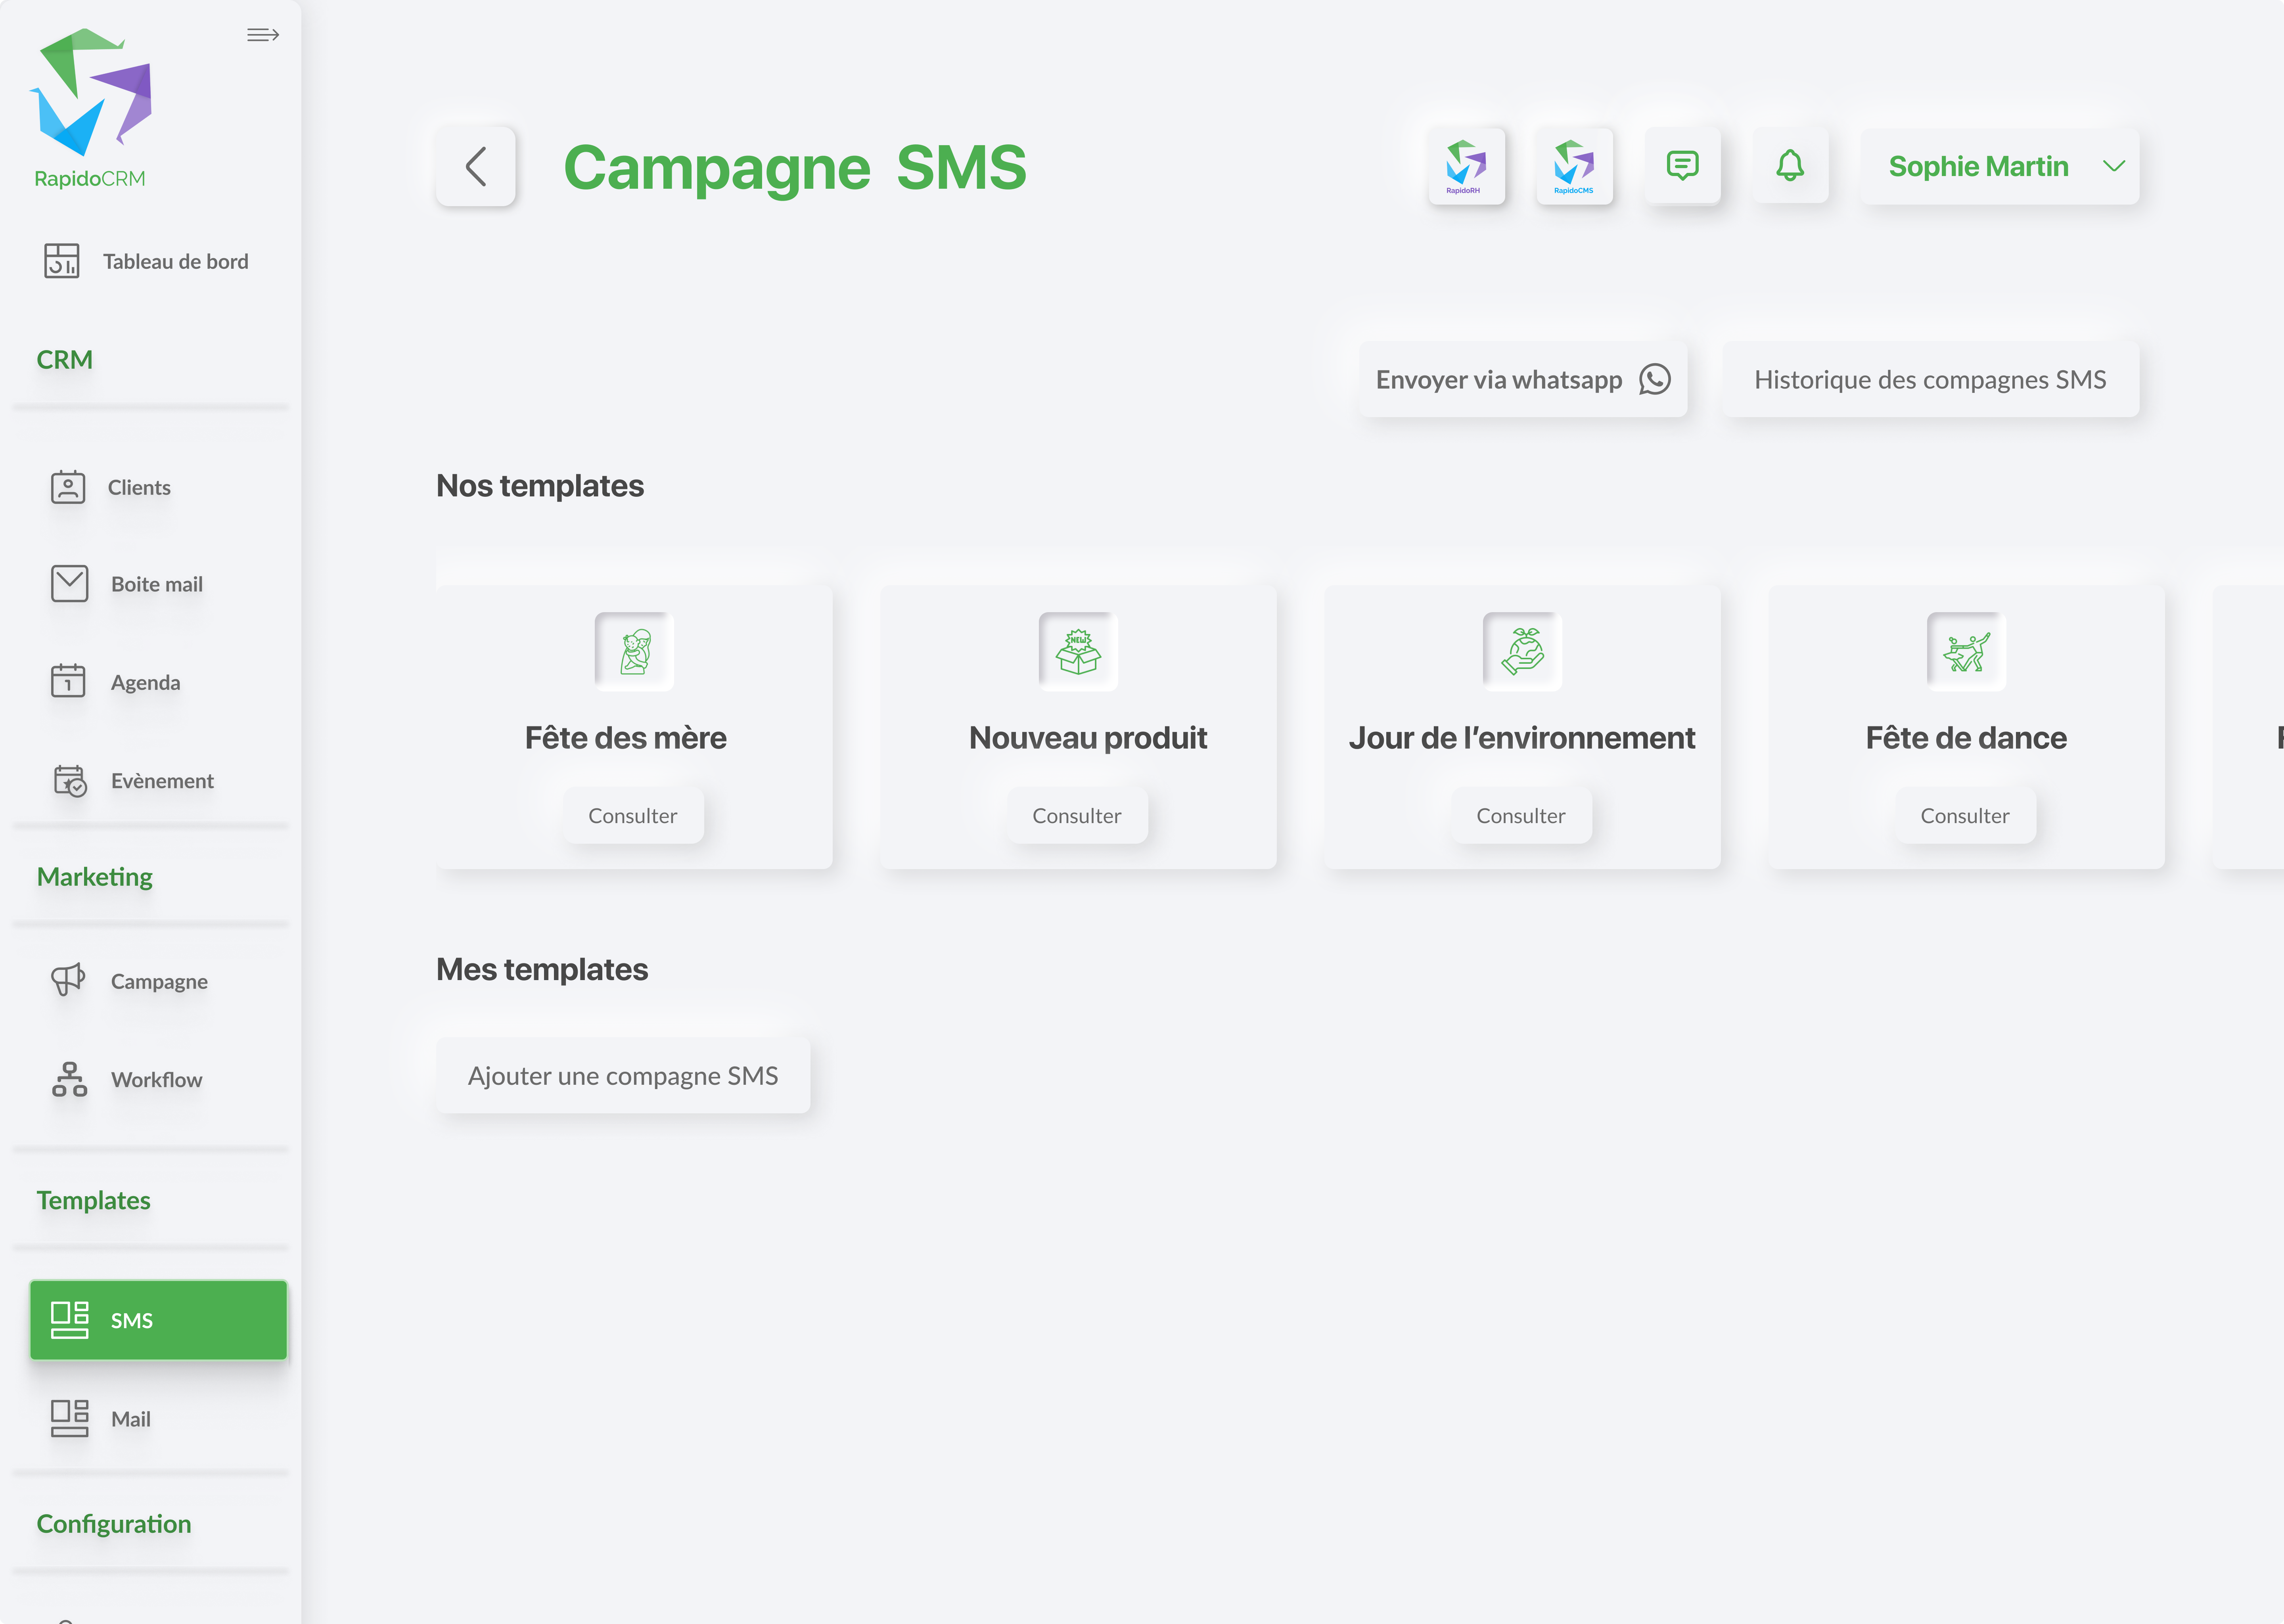Click the Agenda calendar icon
The image size is (2284, 1624).
pos(68,681)
